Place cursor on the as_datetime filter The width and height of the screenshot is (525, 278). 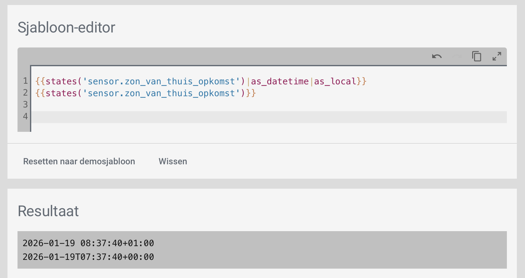point(280,82)
